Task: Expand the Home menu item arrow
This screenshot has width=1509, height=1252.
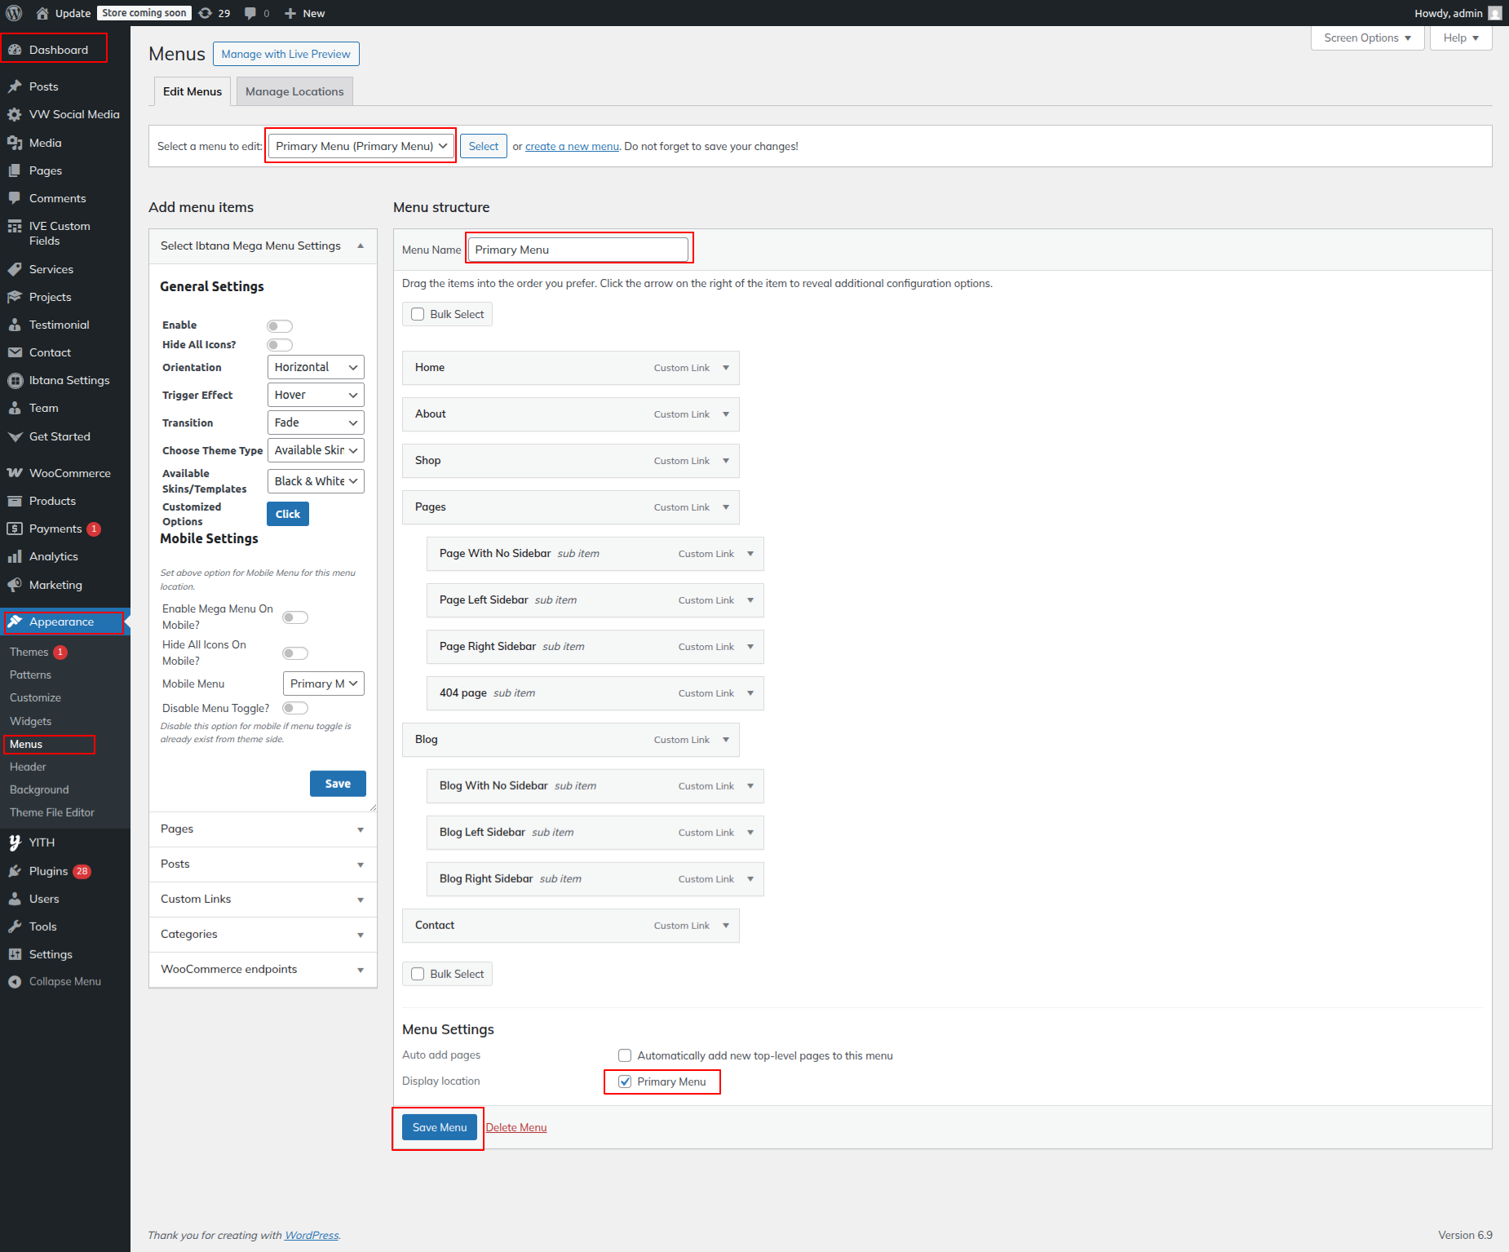Action: click(x=726, y=368)
